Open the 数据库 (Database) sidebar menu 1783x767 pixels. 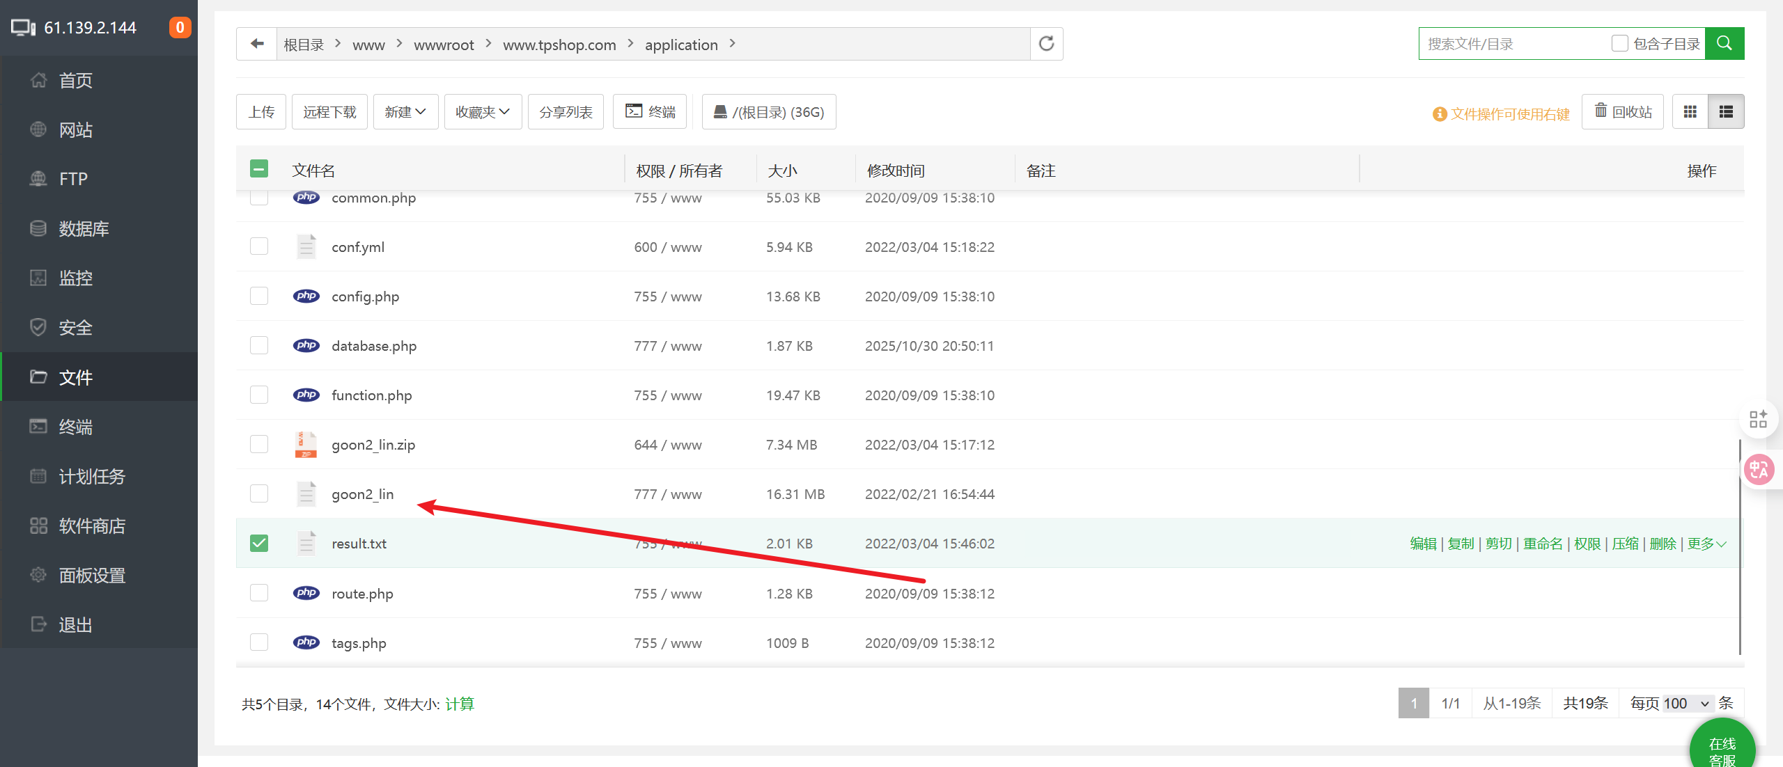[x=84, y=229]
